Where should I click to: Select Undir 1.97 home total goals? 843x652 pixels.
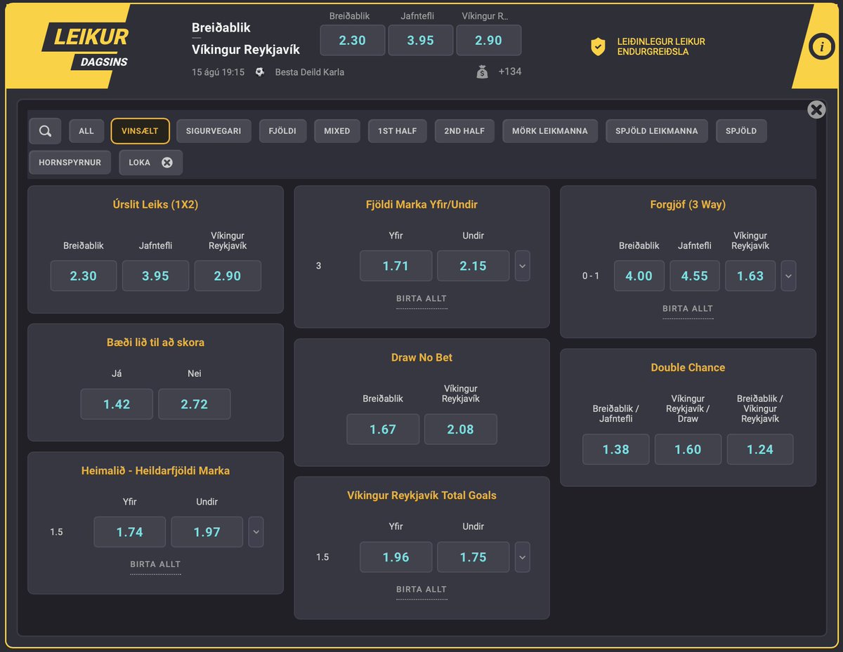[207, 532]
